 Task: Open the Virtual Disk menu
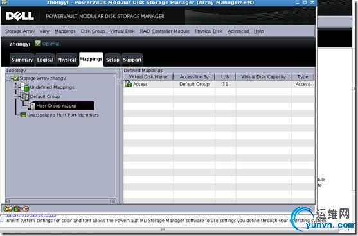tap(122, 31)
